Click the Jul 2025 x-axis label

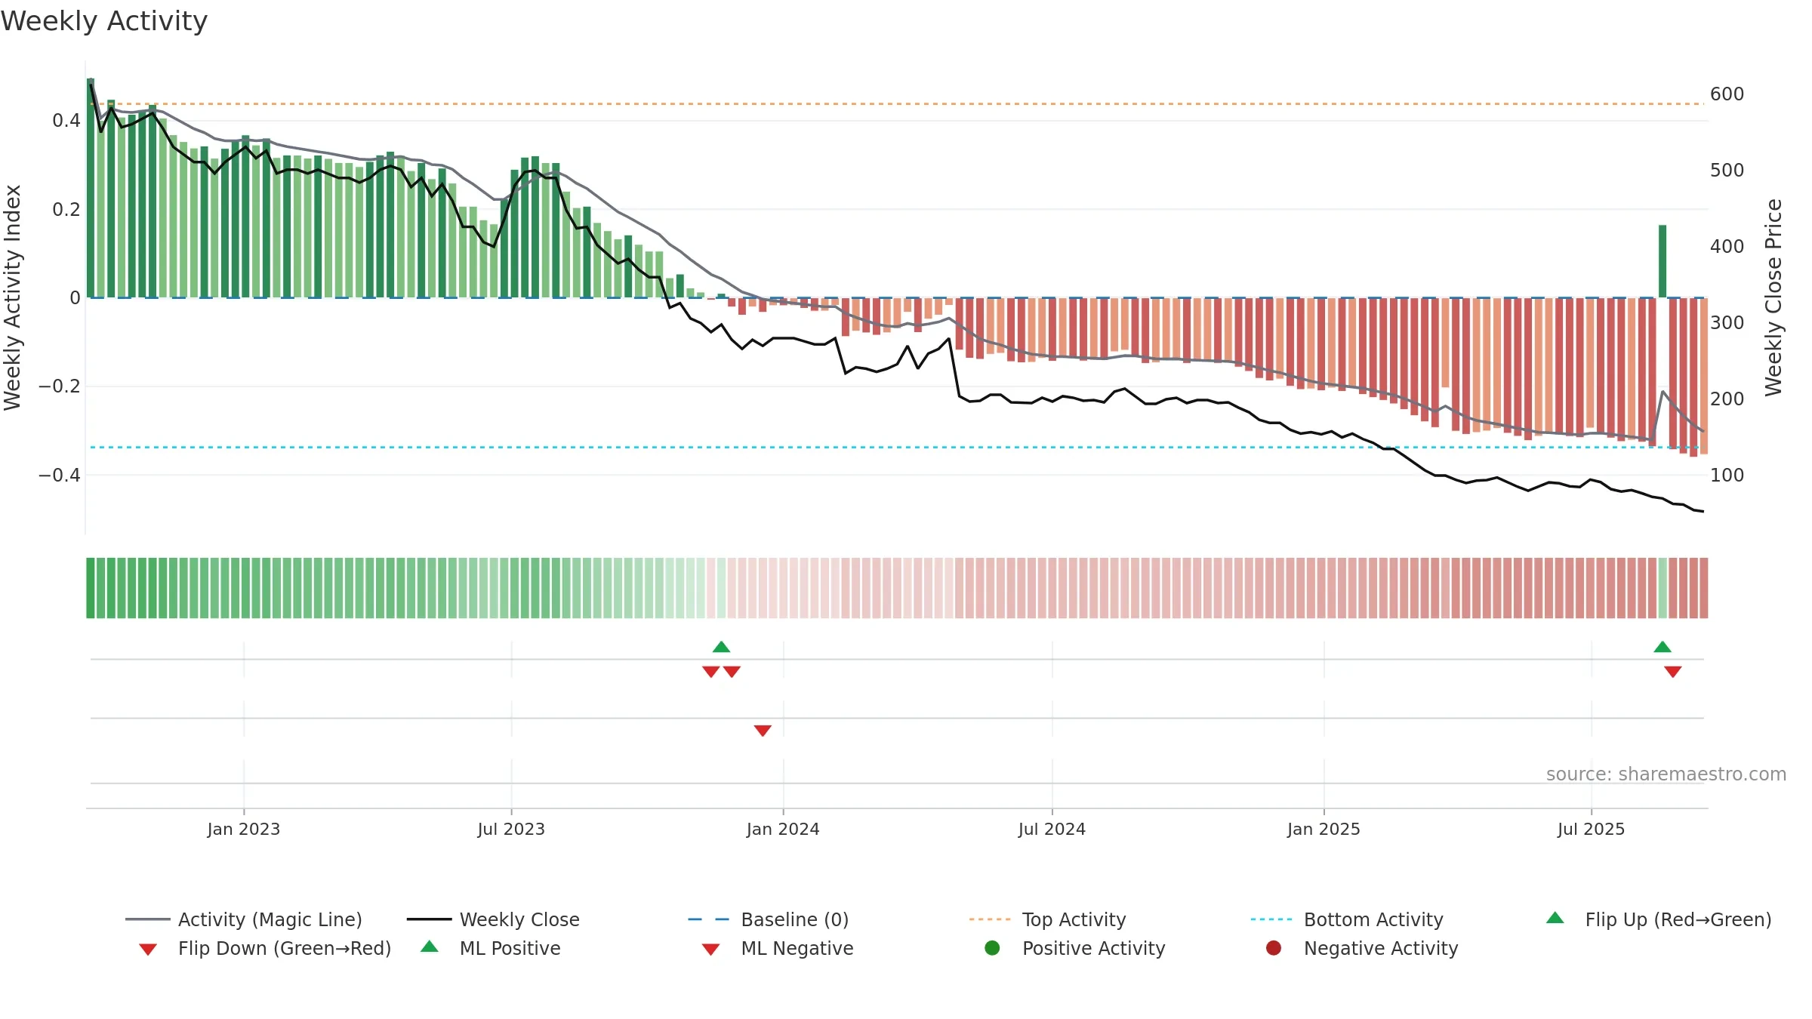[x=1591, y=829]
